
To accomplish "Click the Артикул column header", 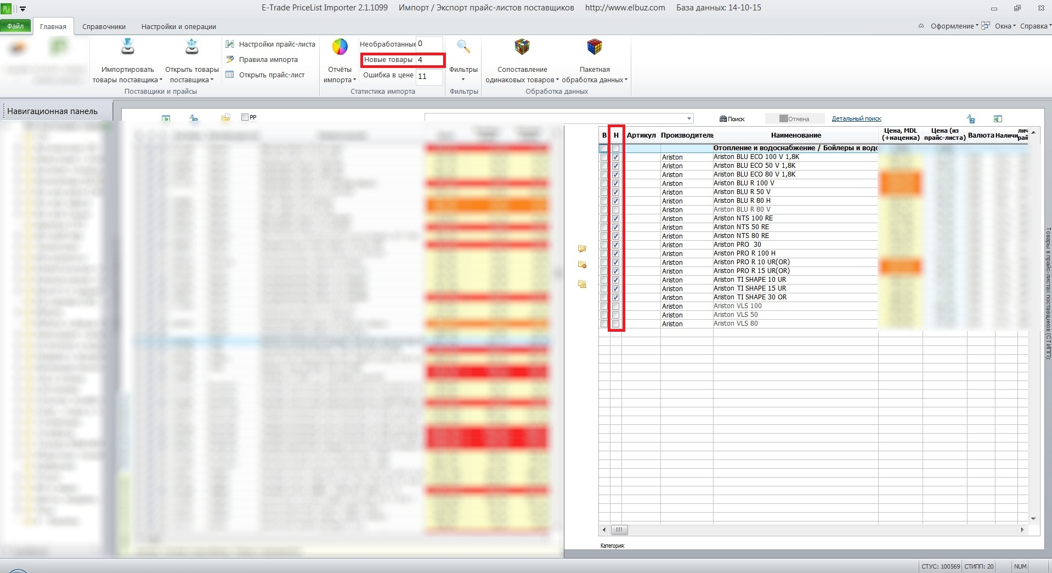I will [641, 135].
